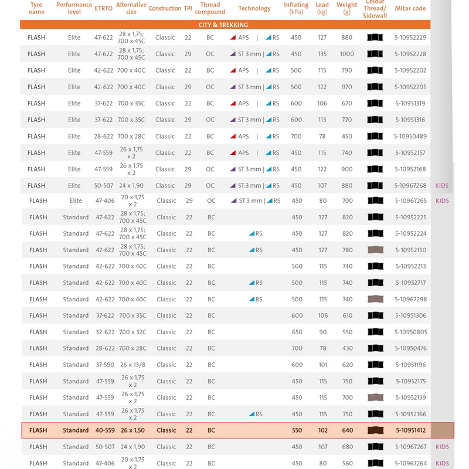Click the purple ST 3 mm icon in row 5-10952228

233,54
